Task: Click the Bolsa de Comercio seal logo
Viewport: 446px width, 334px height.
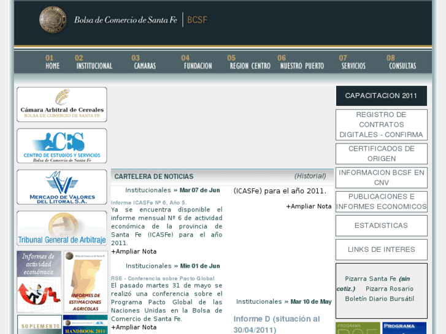Action: [x=53, y=20]
